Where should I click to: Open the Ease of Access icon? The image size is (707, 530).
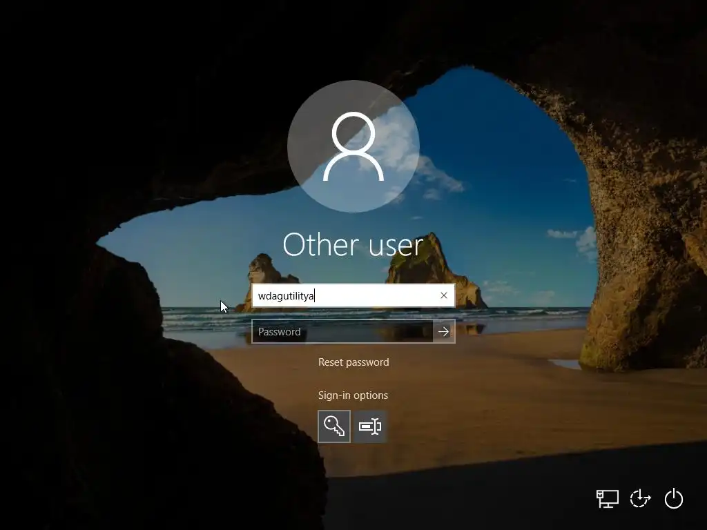(x=640, y=499)
